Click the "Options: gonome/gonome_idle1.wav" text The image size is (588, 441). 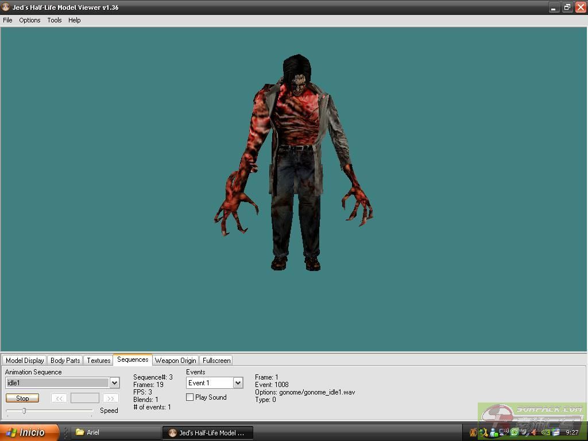[305, 392]
